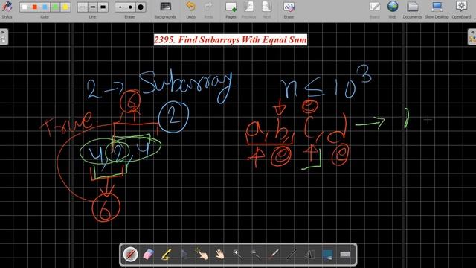Viewport: 476px width, 268px height.
Task: Pick the blue pen color
Action: point(45,7)
